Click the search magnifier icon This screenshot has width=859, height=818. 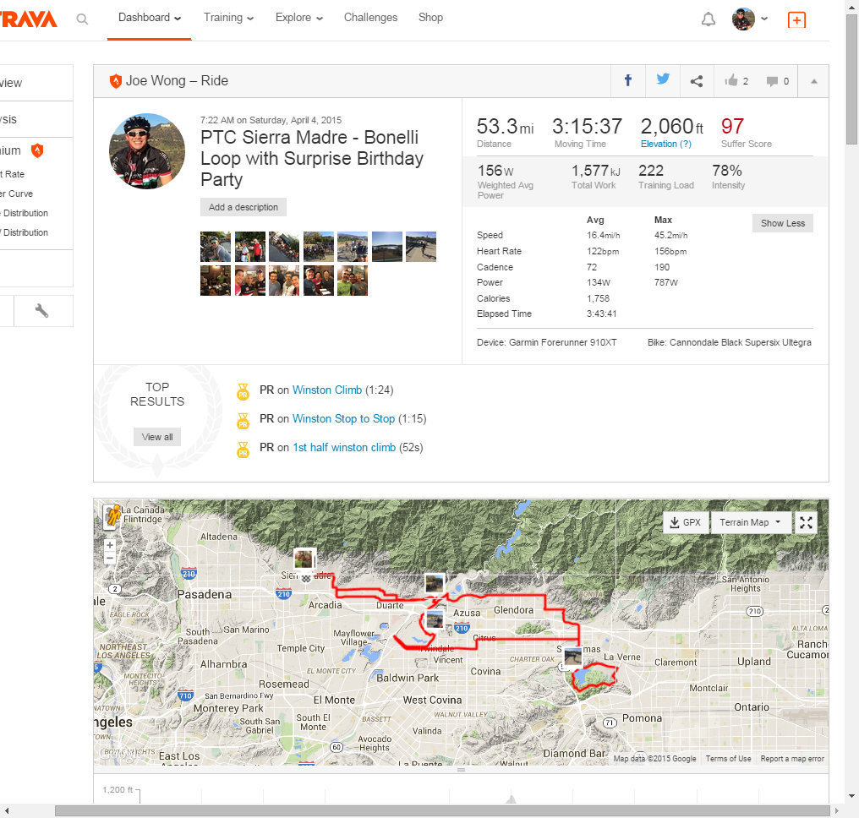tap(82, 19)
